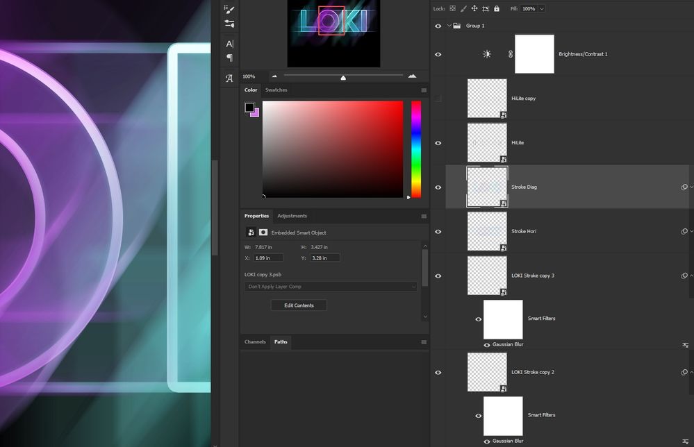
Task: Click the Brightness/Contrast adjustment sun icon
Action: coord(487,54)
